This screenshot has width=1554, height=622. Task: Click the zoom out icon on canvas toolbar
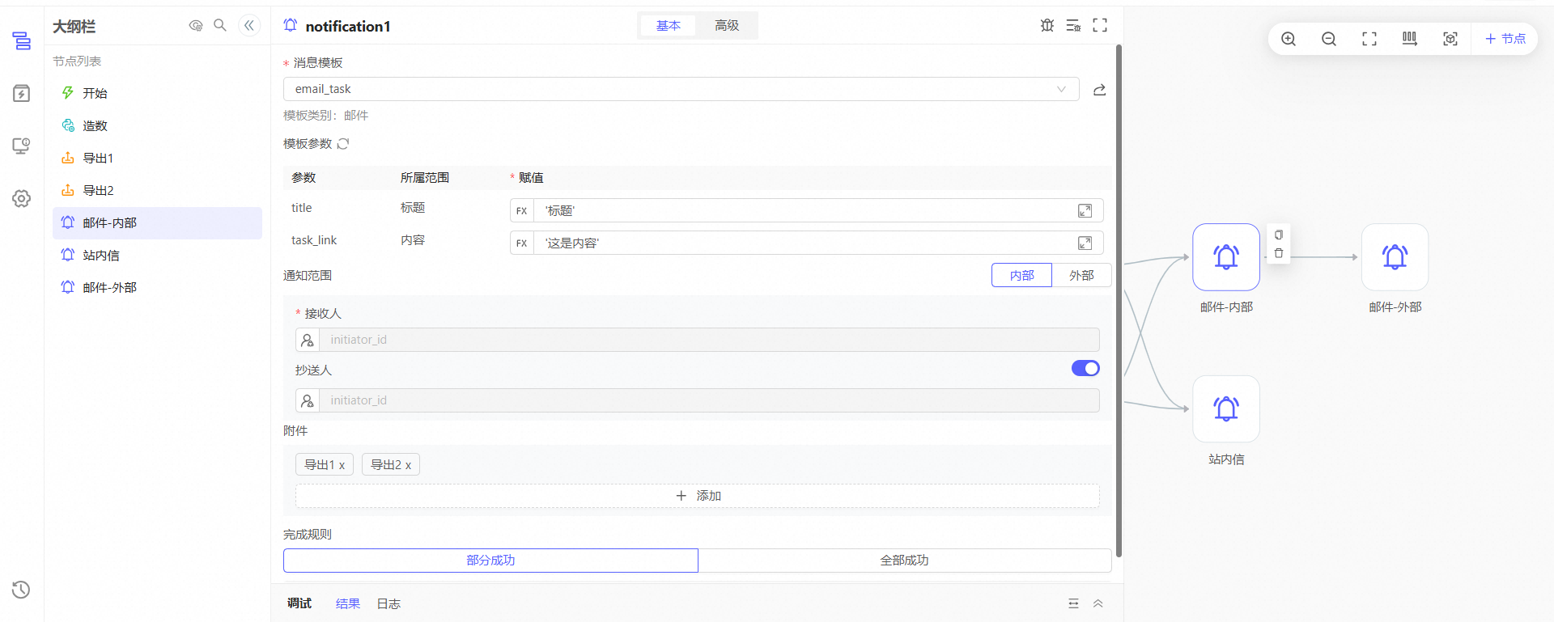coord(1329,39)
